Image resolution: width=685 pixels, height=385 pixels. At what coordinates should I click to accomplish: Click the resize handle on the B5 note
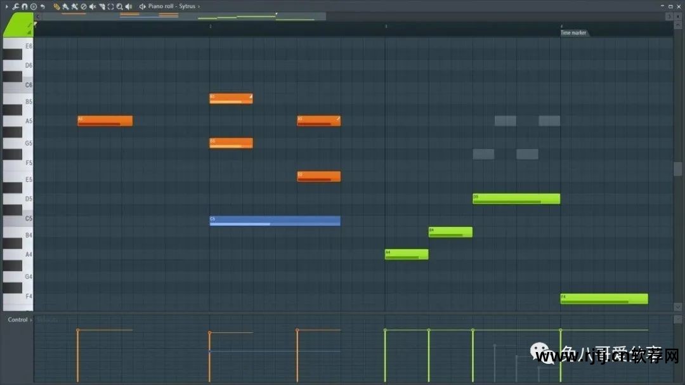(251, 96)
